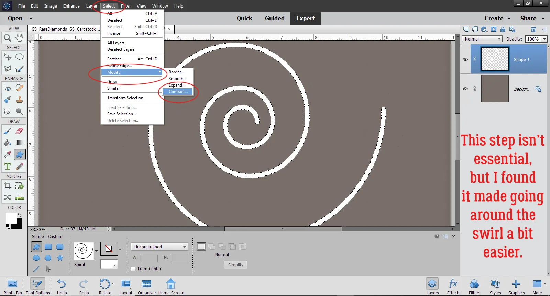This screenshot has width=550, height=296.
Task: Toggle Background layer visibility
Action: tap(465, 89)
